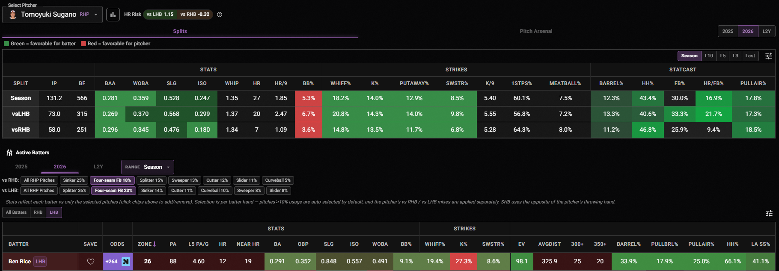Select the vsLHB split row label
Screen dimensions: 779x271
pyautogui.click(x=21, y=114)
